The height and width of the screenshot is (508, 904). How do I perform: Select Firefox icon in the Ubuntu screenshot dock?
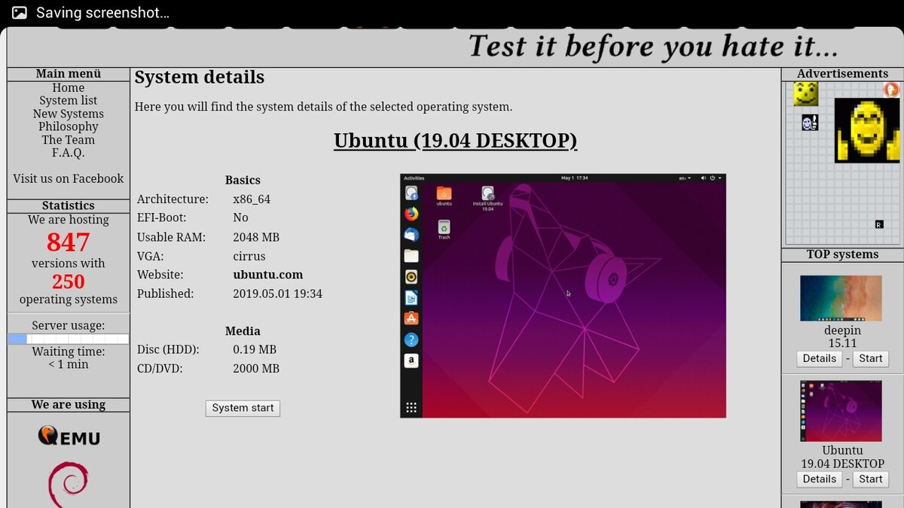point(411,214)
